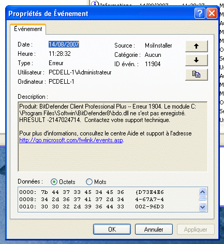Click the data box scrollbar thumb

point(202,199)
